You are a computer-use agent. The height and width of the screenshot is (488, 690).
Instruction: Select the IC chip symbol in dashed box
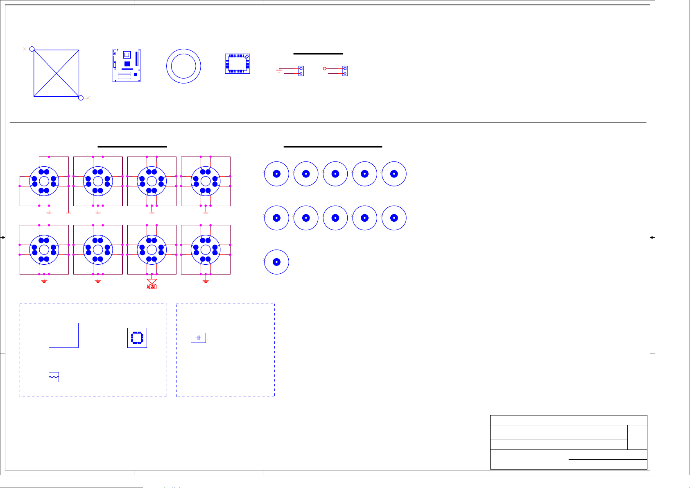point(137,338)
